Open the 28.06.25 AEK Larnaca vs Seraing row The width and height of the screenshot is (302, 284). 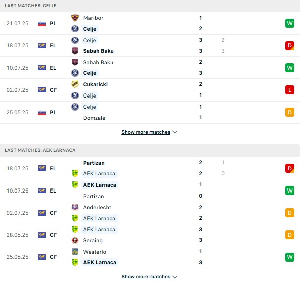pyautogui.click(x=150, y=235)
